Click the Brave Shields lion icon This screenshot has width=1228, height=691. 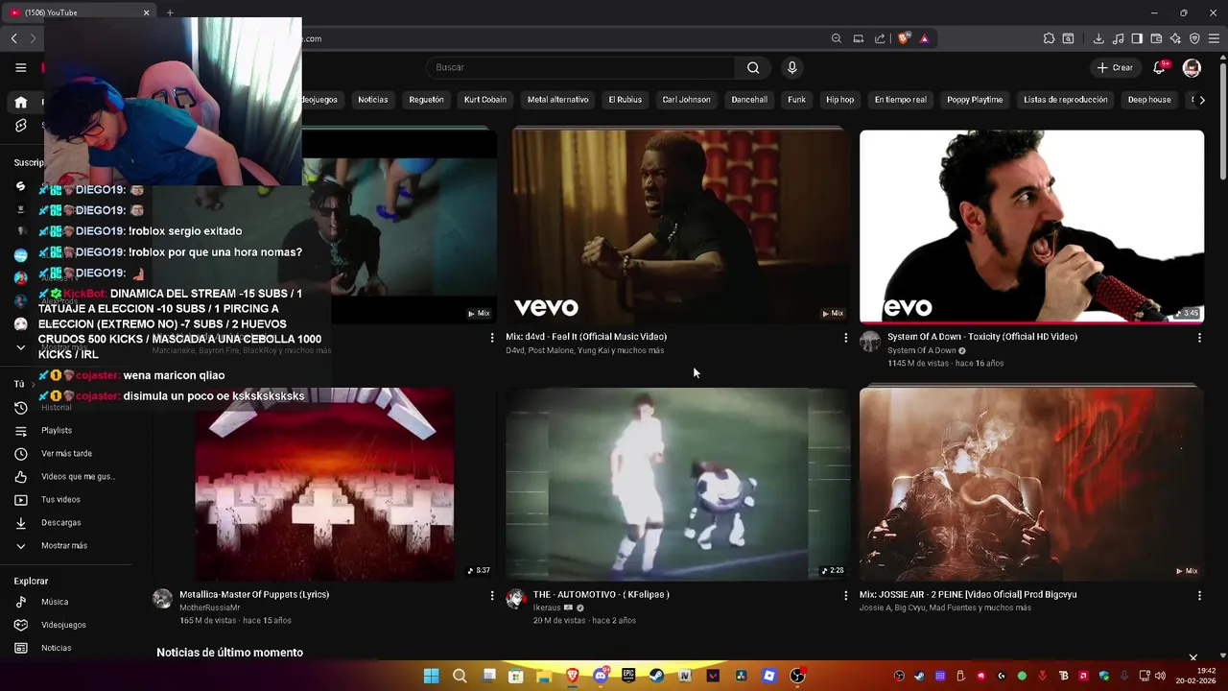tap(904, 38)
